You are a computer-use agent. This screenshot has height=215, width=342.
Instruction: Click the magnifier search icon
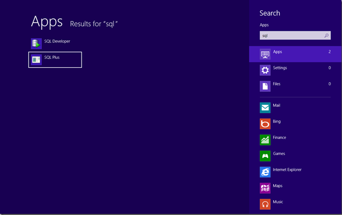(x=326, y=35)
